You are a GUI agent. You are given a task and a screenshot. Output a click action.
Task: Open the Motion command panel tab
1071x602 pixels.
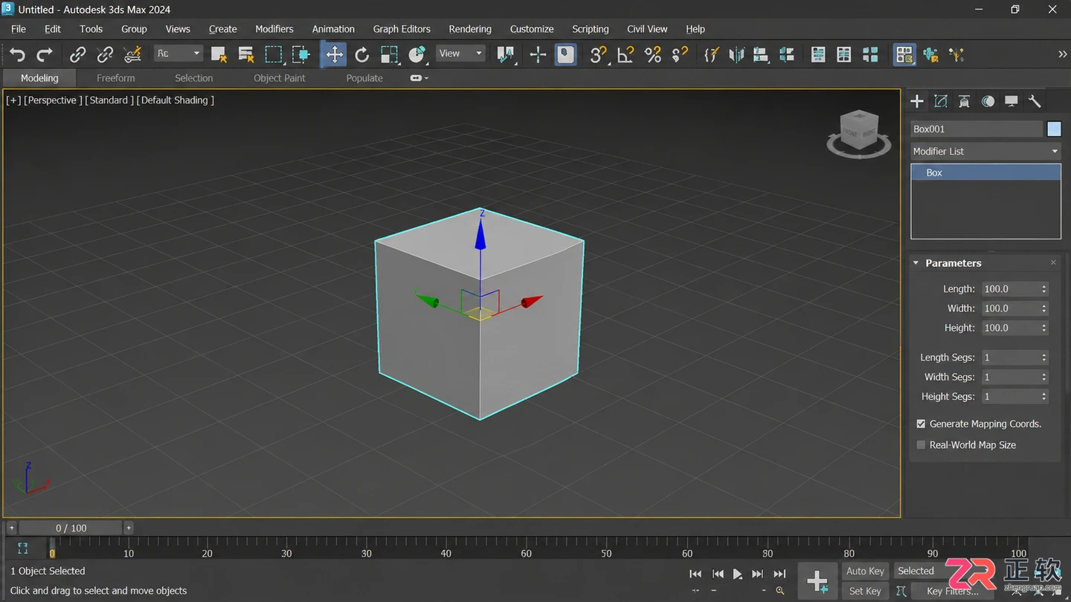[x=988, y=101]
